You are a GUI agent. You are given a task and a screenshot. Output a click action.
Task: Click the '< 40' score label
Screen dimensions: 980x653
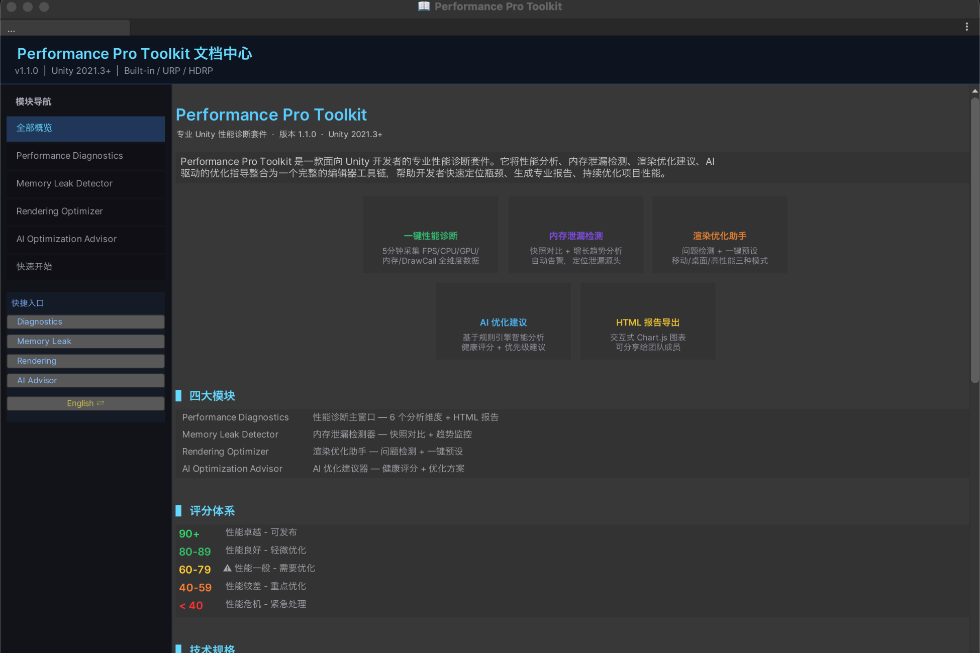(x=191, y=606)
